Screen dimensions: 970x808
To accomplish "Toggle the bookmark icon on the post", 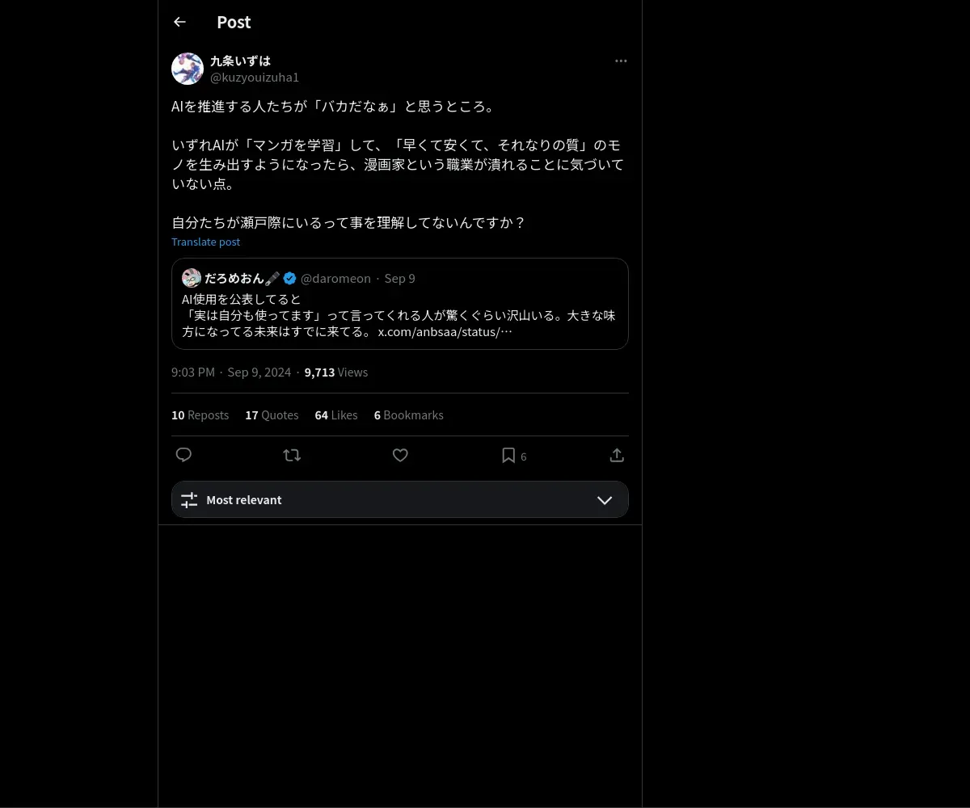I will pyautogui.click(x=508, y=456).
